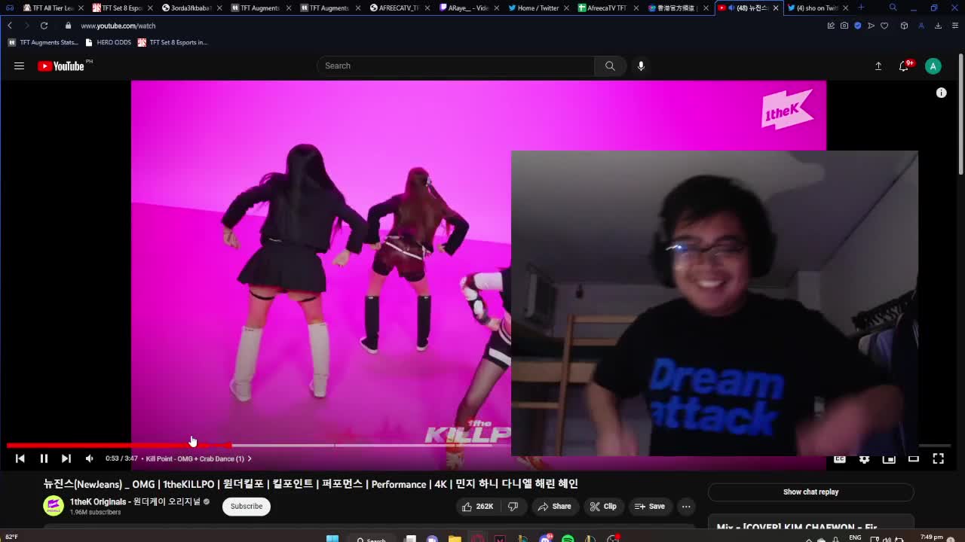
Task: Open the account avatar menu
Action: click(x=933, y=66)
